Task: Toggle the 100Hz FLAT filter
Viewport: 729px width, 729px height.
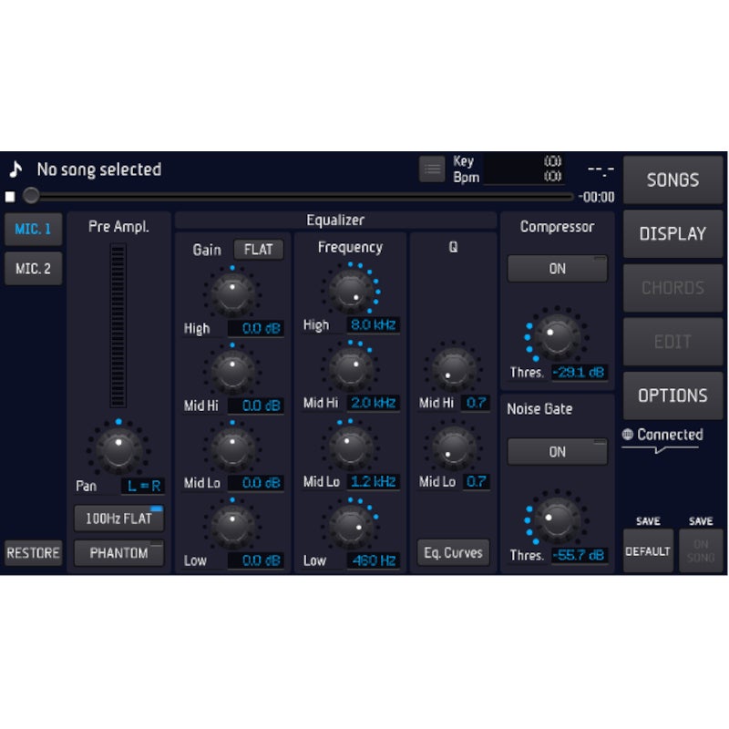Action: (118, 519)
